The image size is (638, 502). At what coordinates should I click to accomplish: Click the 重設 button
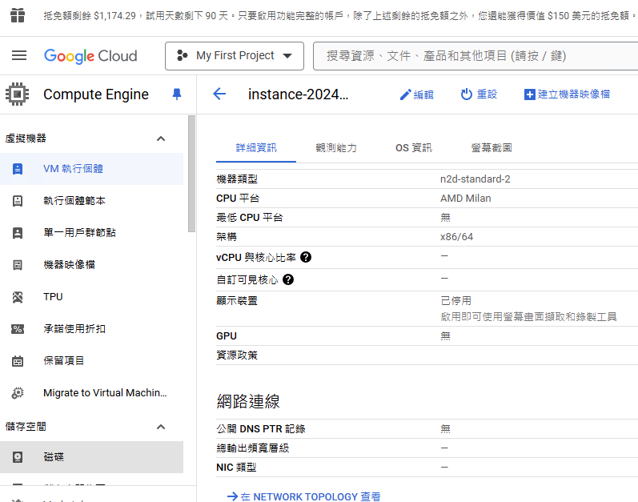pyautogui.click(x=479, y=94)
